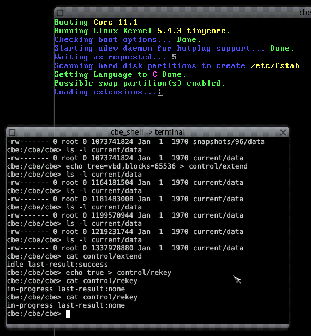Viewport: 311px width, 336px height.
Task: Click the last 'in-progress last-result:none' output
Action: click(66, 305)
